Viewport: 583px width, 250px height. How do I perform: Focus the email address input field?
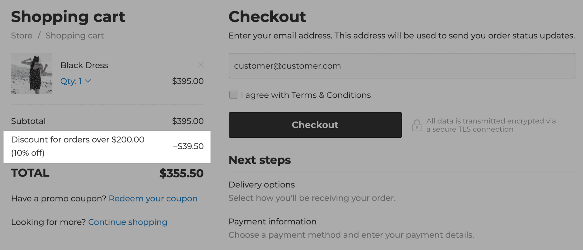tap(401, 66)
